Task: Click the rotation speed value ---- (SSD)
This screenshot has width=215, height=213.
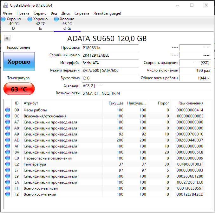Action: point(195,63)
